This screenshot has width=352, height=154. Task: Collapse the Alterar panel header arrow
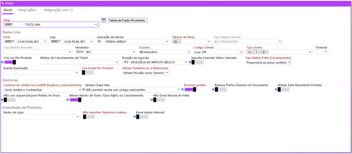[x=3, y=3]
